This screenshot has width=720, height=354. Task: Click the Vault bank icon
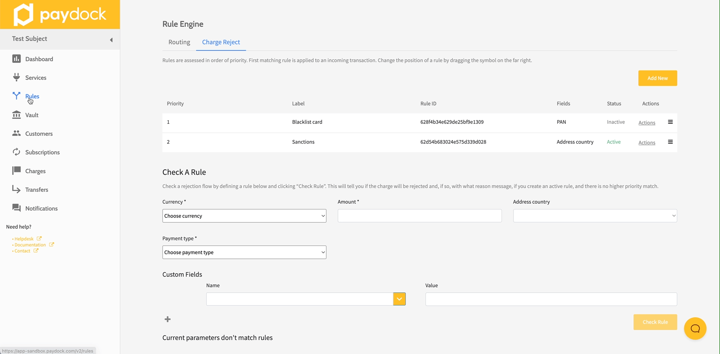coord(16,115)
